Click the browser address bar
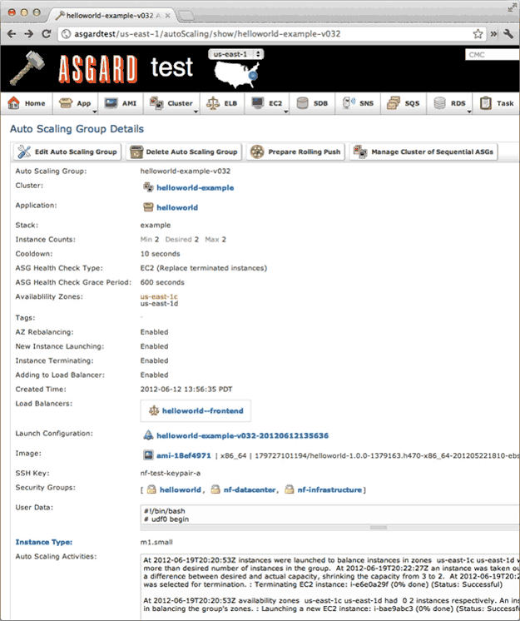 click(272, 33)
